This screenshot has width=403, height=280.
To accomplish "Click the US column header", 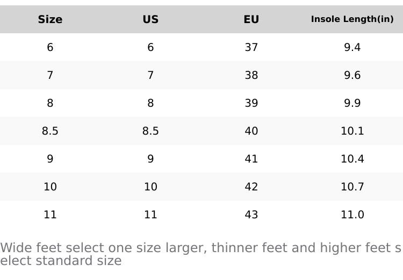I will 150,19.
